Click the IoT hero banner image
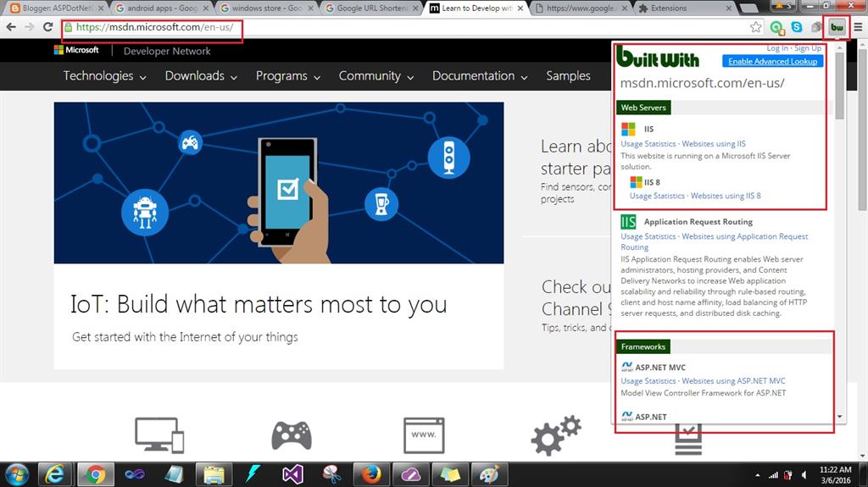This screenshot has width=868, height=487. pyautogui.click(x=278, y=183)
